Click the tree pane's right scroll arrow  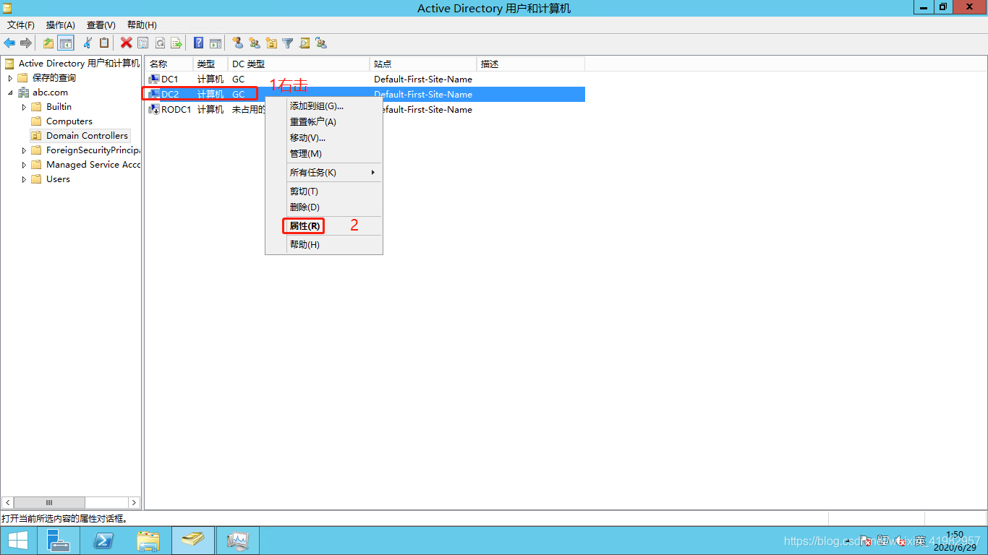tap(134, 502)
